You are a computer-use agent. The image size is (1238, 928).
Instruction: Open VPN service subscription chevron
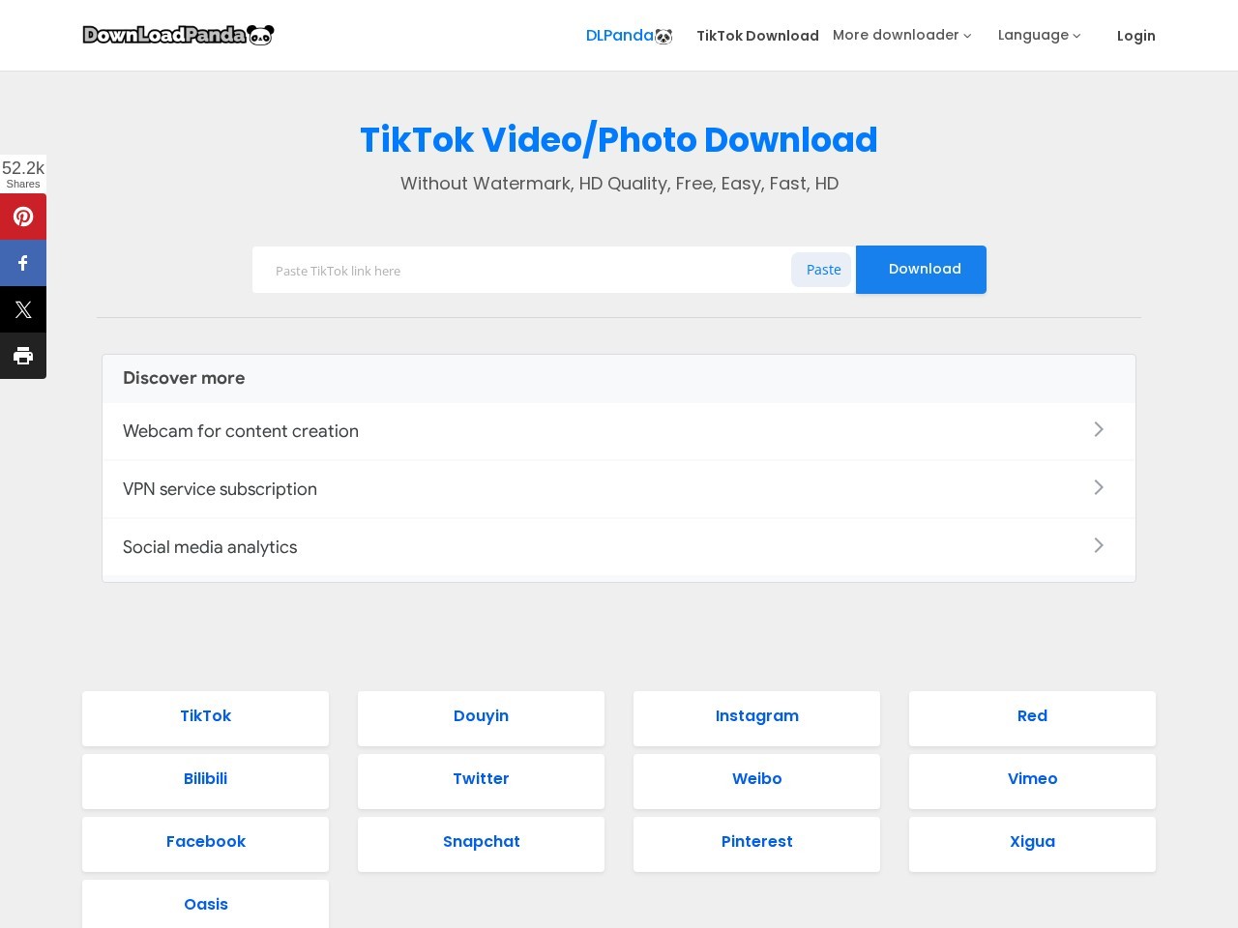coord(1098,487)
